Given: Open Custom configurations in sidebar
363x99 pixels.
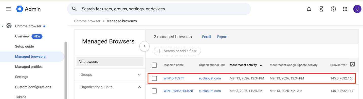Looking at the screenshot, I should pos(33,87).
